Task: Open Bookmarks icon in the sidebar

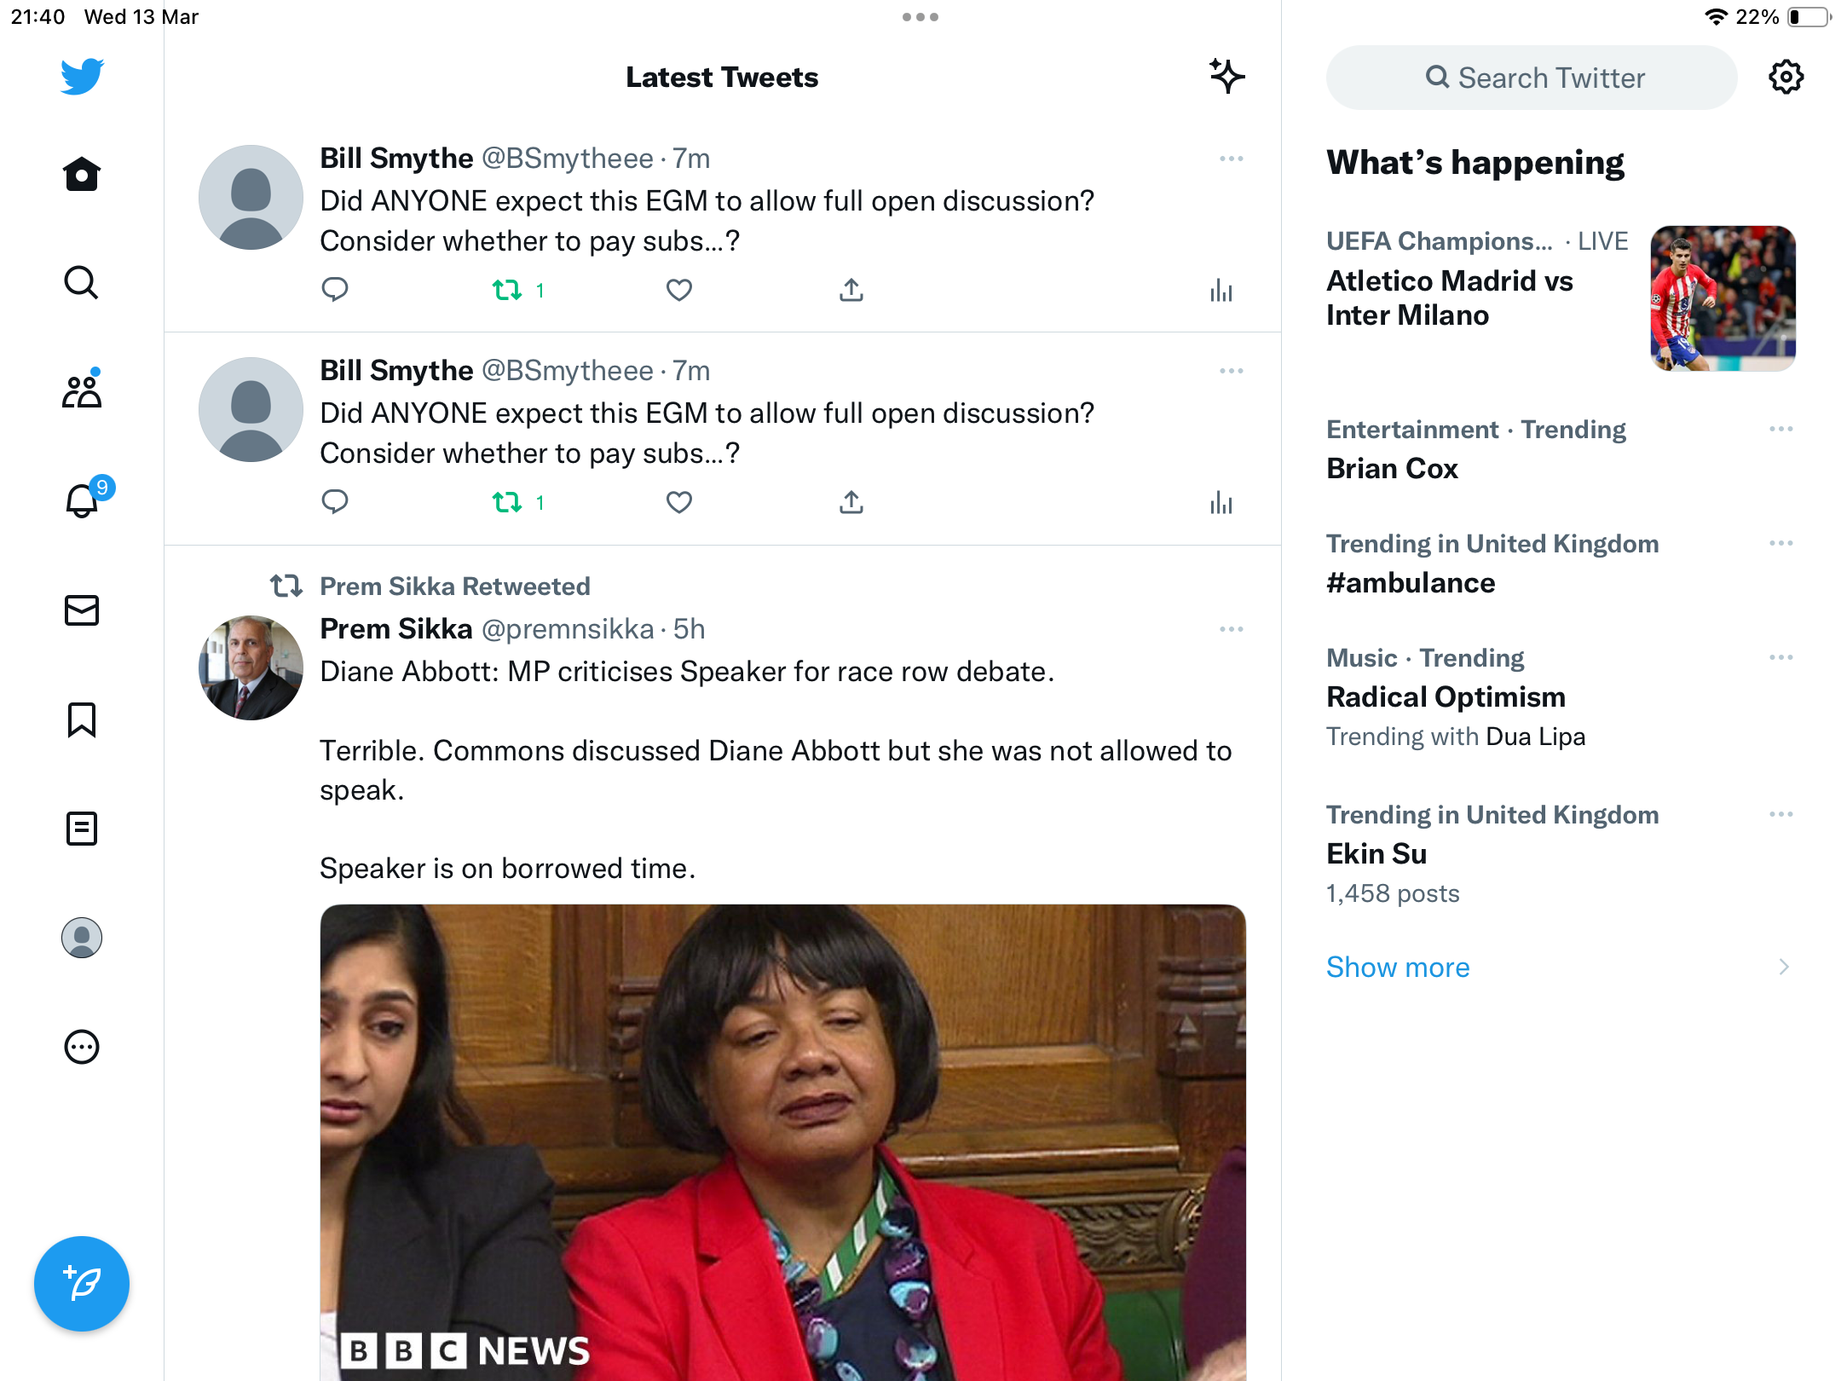Action: [x=82, y=719]
